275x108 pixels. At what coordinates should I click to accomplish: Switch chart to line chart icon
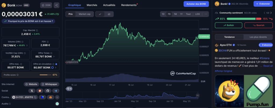(x=100, y=14)
